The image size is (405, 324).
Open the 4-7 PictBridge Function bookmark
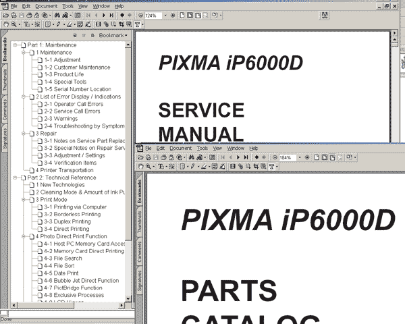[73, 288]
